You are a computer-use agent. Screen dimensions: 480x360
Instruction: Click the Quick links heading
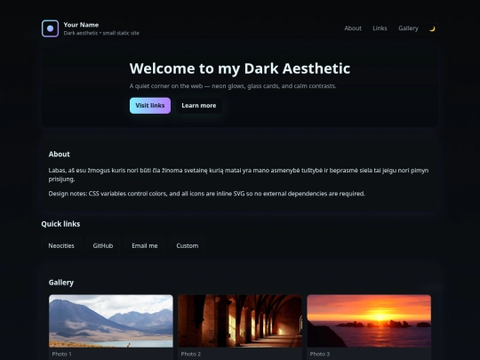[x=60, y=224]
